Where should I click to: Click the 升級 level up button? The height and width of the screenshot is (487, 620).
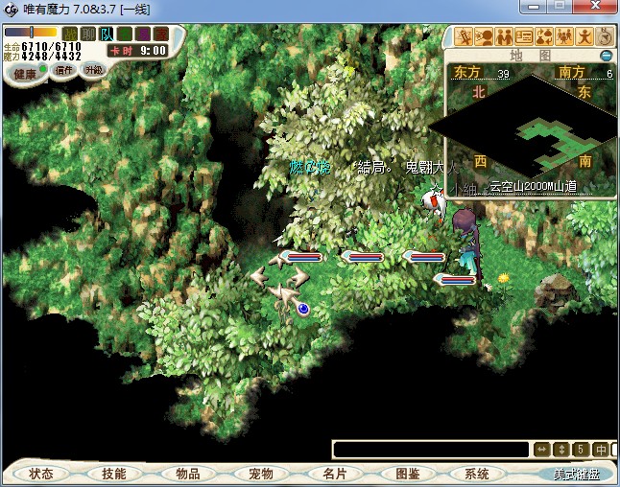(x=93, y=70)
